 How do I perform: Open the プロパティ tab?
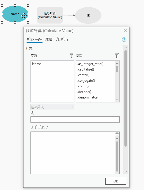(62, 40)
